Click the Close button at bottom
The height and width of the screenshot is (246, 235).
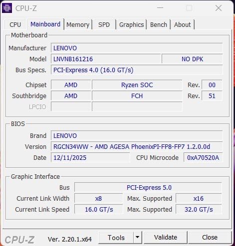(x=210, y=238)
